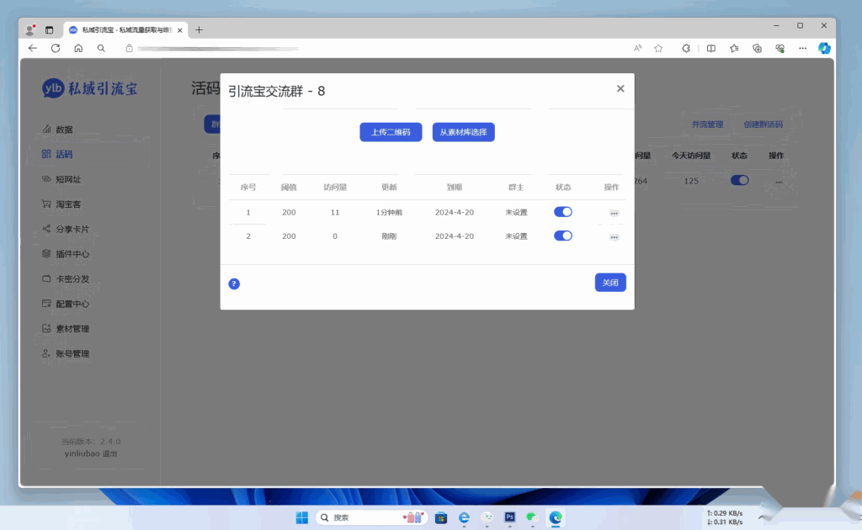Click the question mark help icon in dialog

tap(234, 284)
